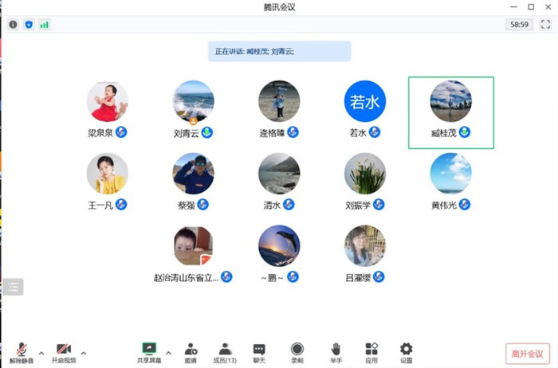The width and height of the screenshot is (558, 368).
Task: Open the members (成员) list
Action: point(226,352)
